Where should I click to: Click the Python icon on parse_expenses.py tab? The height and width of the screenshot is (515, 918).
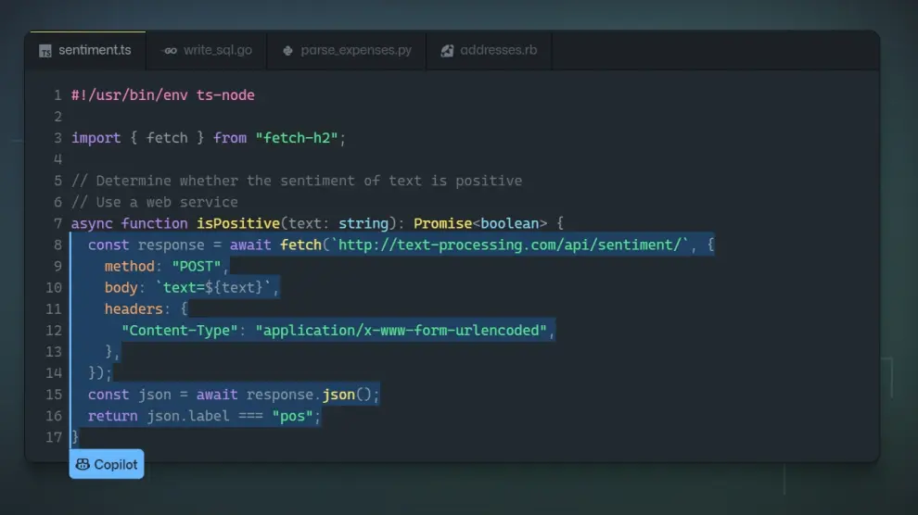point(288,51)
